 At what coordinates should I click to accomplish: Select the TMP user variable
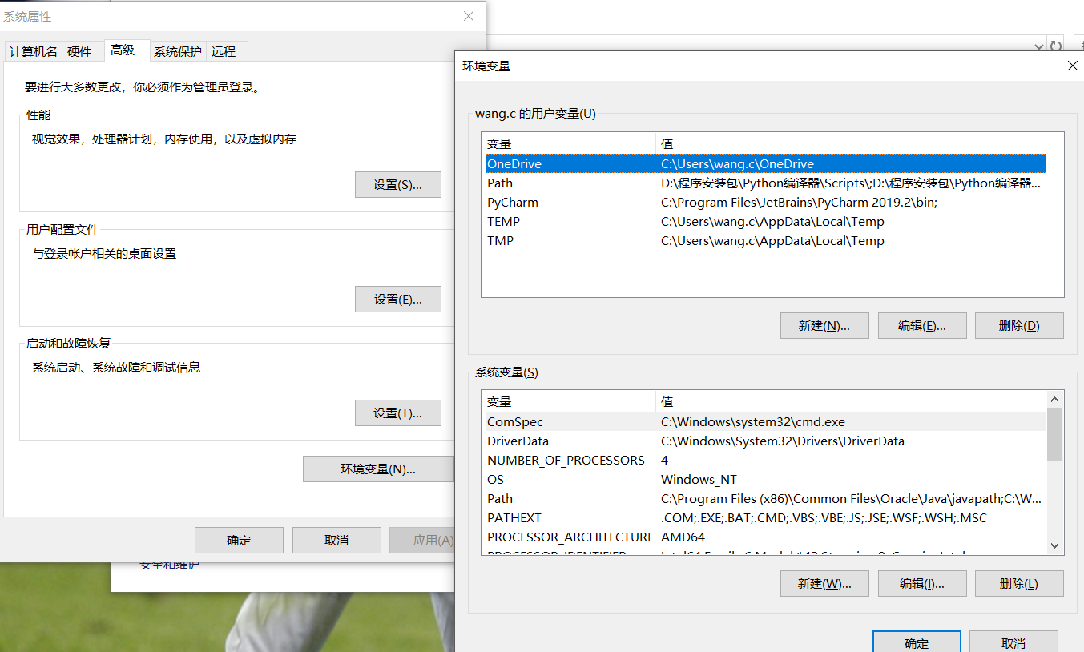(x=765, y=240)
